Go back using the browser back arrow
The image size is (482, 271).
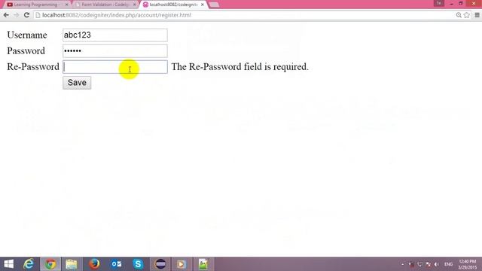click(x=6, y=15)
